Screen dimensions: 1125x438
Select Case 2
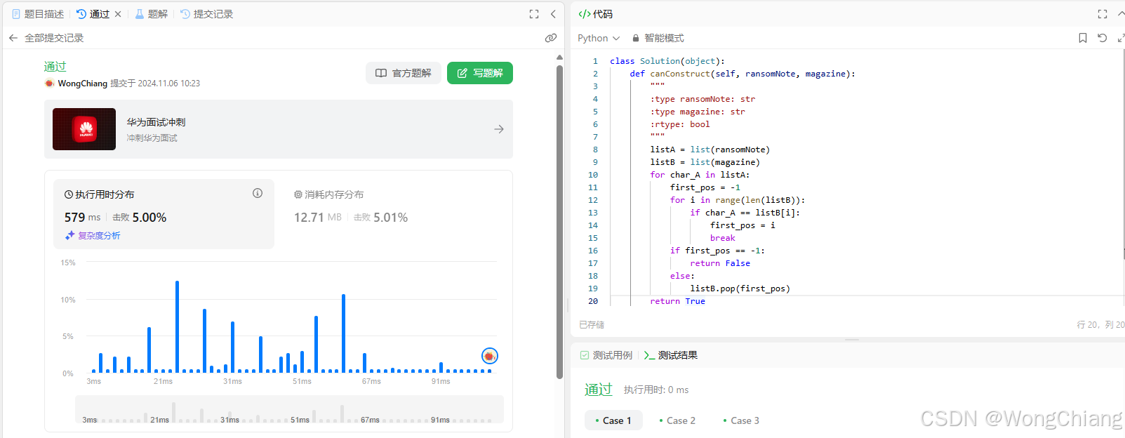pos(677,420)
